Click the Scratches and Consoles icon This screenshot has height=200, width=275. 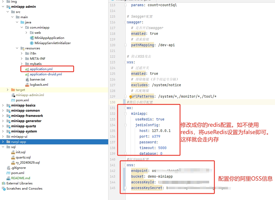click(4, 189)
